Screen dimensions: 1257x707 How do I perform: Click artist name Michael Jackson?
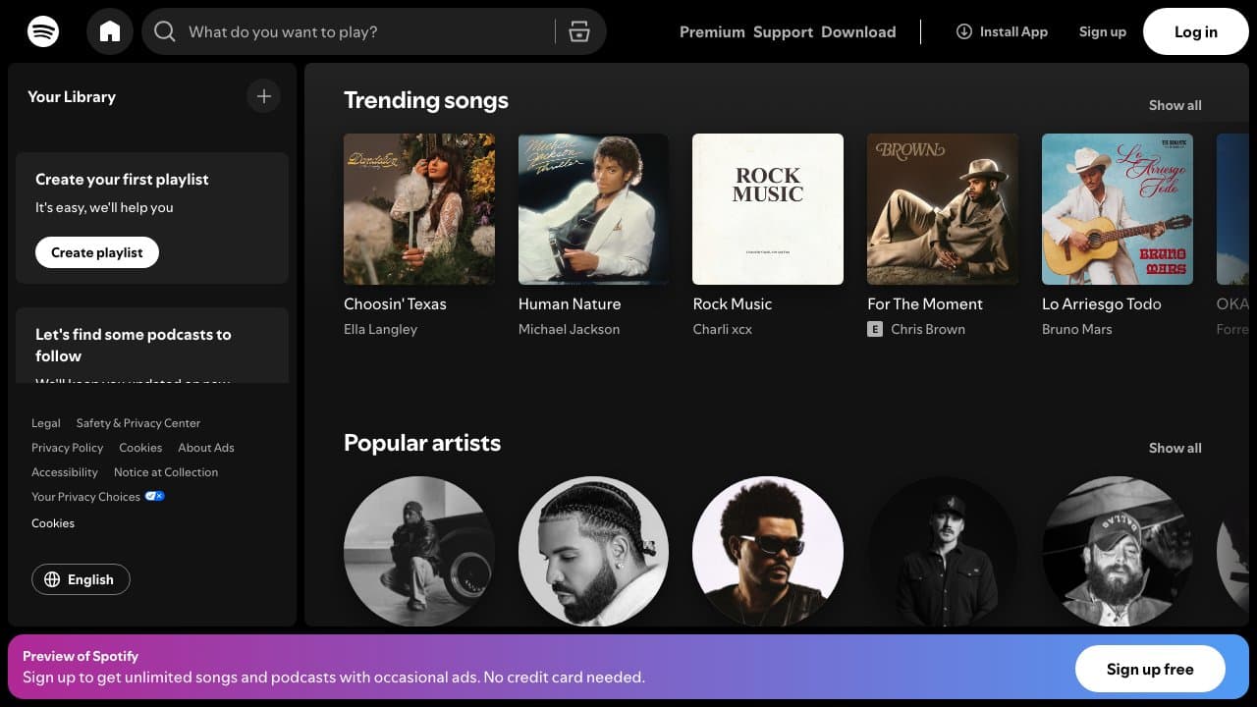pos(570,330)
